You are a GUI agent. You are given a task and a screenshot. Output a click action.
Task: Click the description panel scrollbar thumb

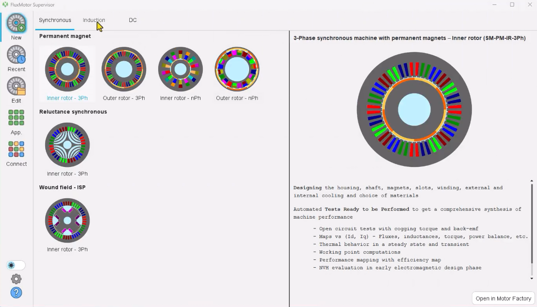(x=532, y=224)
